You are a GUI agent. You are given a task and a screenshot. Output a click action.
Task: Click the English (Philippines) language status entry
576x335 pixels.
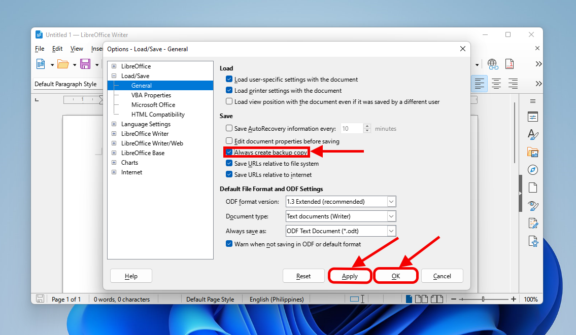(x=277, y=300)
